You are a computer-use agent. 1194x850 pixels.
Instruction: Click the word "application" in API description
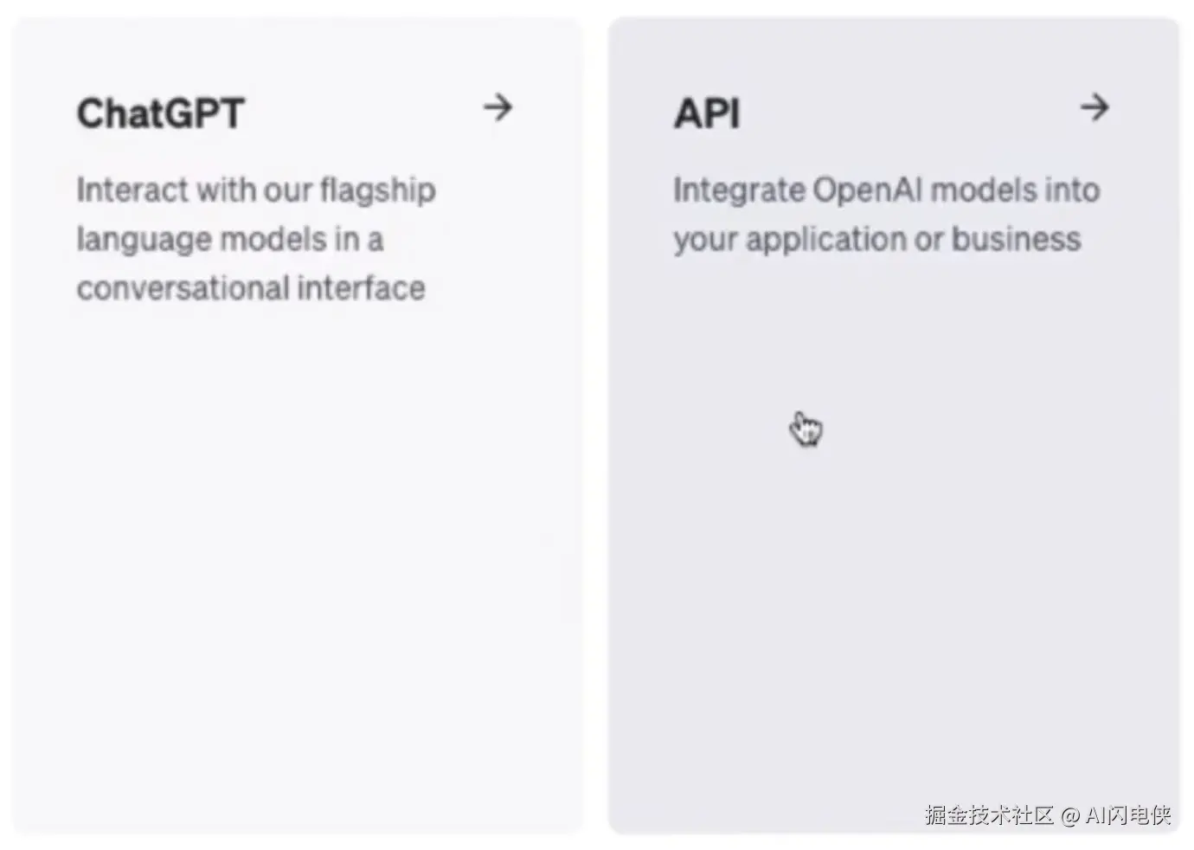[825, 240]
